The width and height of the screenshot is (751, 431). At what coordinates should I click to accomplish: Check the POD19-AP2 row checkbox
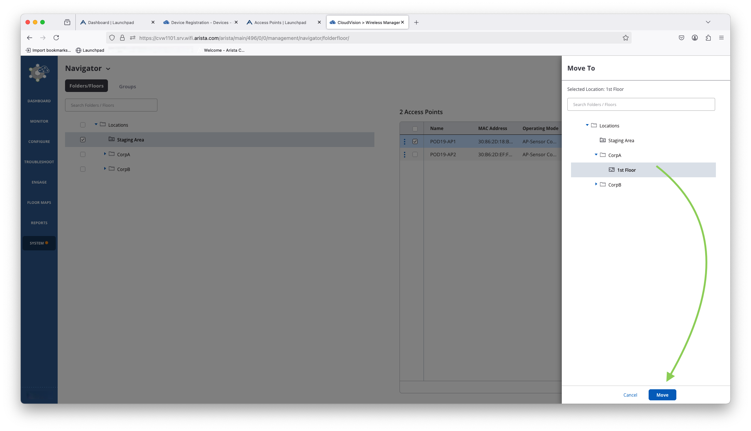pos(415,154)
